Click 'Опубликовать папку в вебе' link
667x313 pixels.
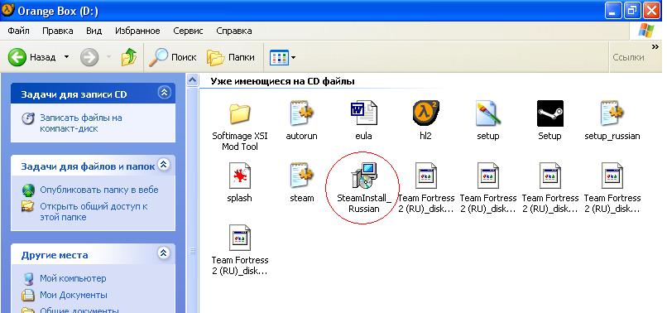point(99,190)
